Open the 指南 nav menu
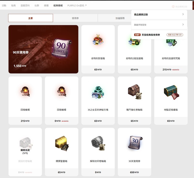This screenshot has width=194, height=178. [x=13, y=5]
